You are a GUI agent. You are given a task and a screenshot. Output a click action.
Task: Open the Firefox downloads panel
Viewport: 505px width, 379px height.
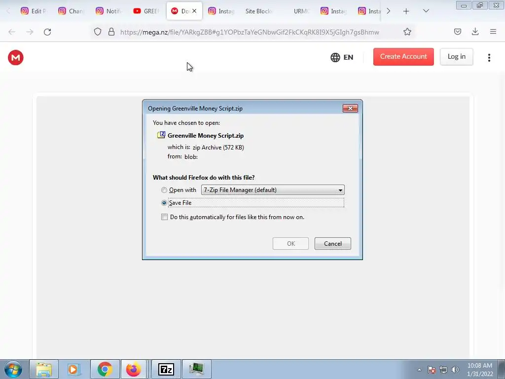pos(475,32)
